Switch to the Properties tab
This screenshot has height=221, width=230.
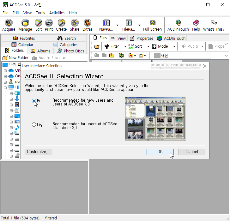[x=142, y=38]
